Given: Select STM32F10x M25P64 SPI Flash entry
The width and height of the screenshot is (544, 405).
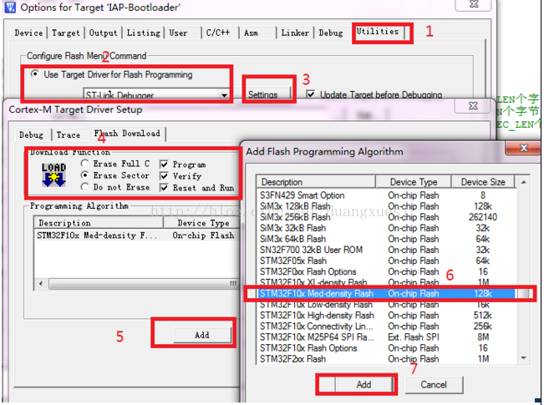Looking at the screenshot, I should (386, 337).
